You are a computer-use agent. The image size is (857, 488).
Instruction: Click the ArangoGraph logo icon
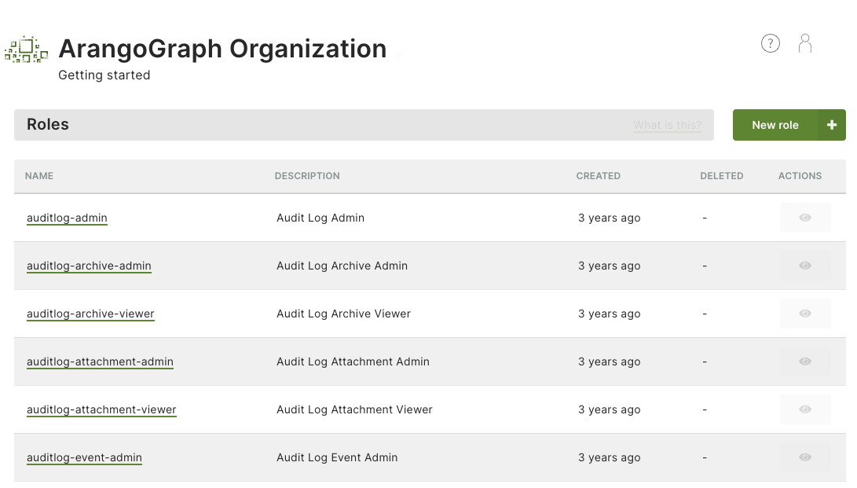[26, 50]
